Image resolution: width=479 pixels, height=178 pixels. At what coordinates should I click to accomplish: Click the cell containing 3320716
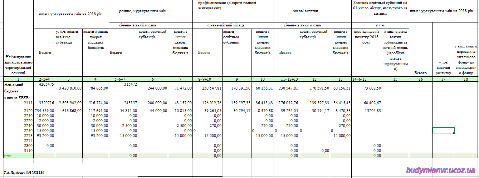click(44, 105)
